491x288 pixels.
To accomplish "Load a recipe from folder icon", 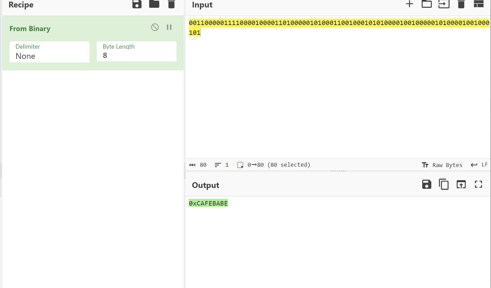I will point(154,4).
